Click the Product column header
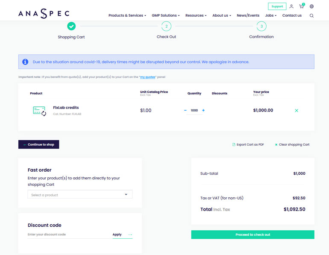The width and height of the screenshot is (329, 255). click(36, 93)
